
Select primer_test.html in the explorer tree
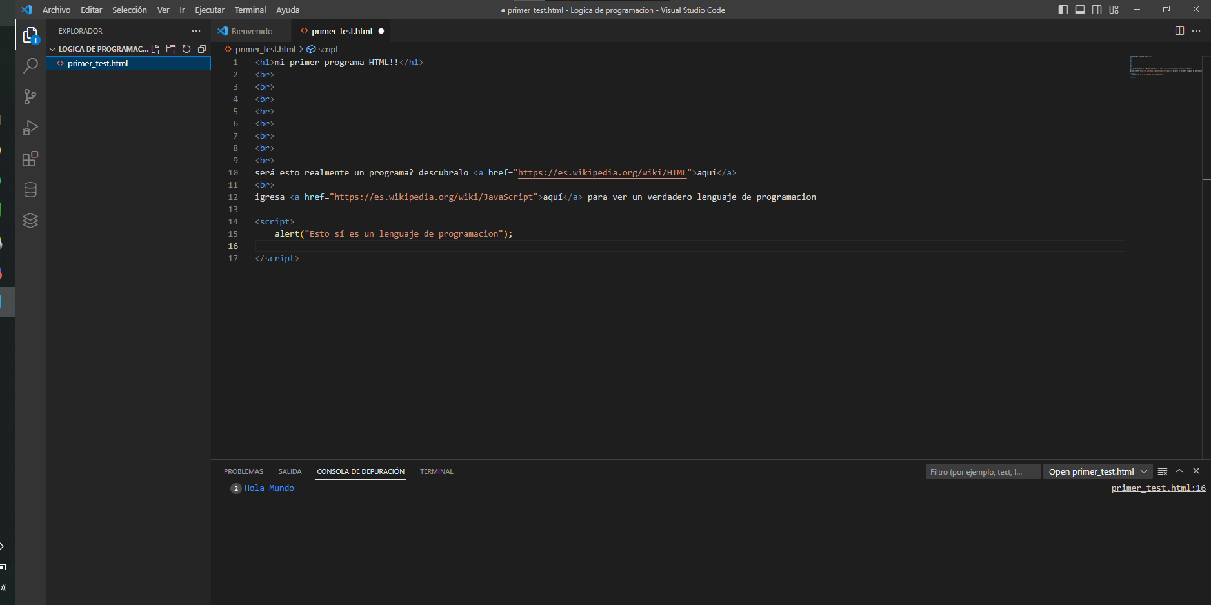point(128,63)
